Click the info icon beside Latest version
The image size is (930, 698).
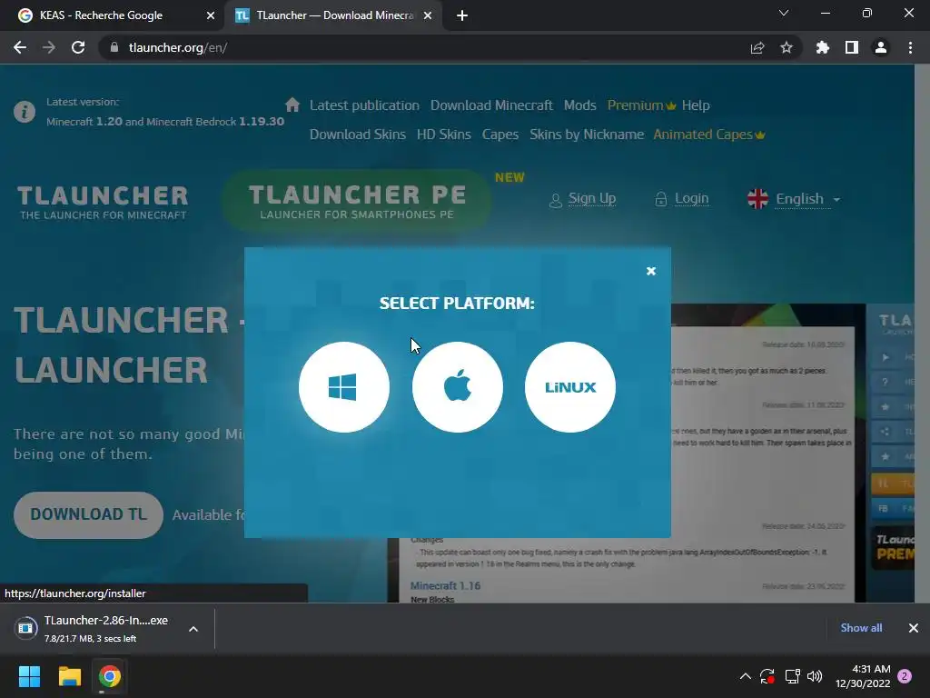click(25, 112)
